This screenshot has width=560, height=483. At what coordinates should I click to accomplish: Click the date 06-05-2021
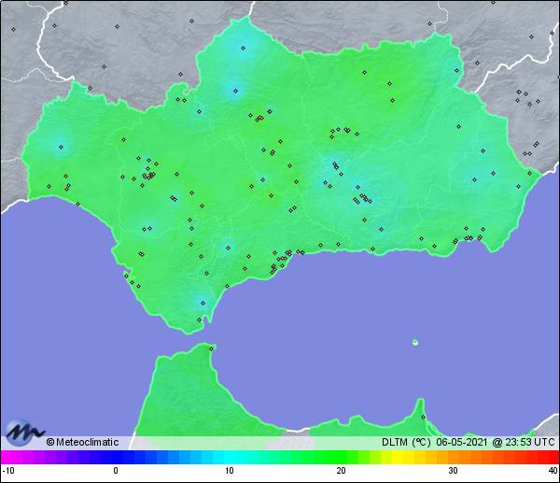[461, 442]
